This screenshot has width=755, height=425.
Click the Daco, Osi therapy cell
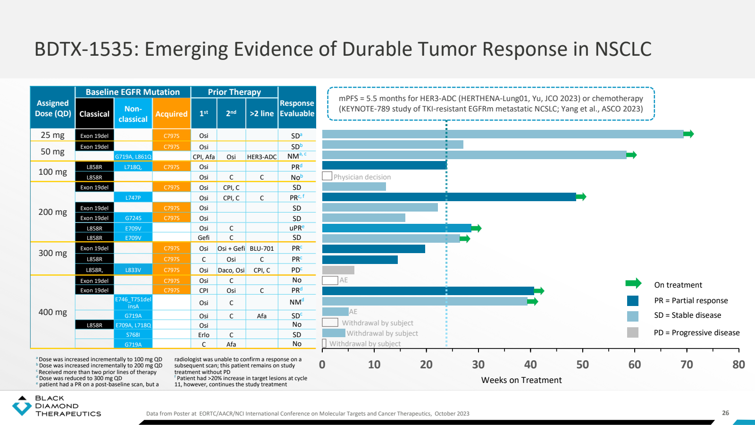click(231, 270)
